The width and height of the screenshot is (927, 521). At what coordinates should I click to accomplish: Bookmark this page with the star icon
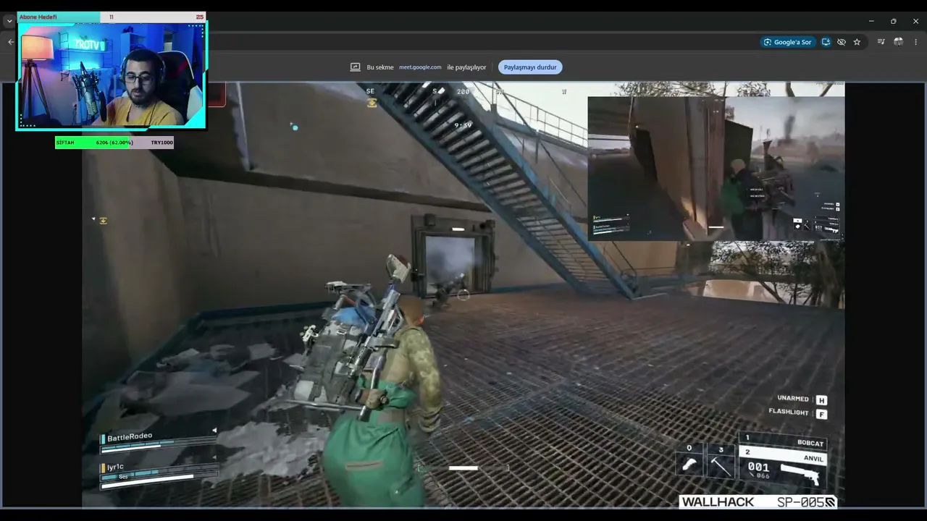point(857,42)
